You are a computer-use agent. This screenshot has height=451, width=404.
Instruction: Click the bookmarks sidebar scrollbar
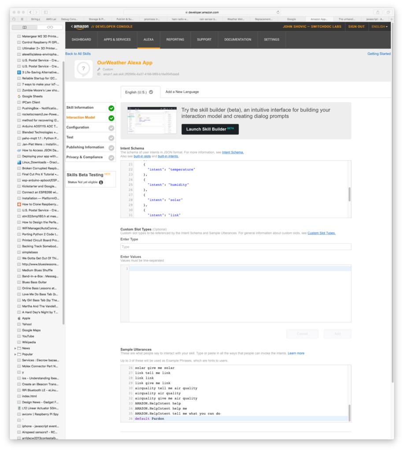(x=63, y=193)
